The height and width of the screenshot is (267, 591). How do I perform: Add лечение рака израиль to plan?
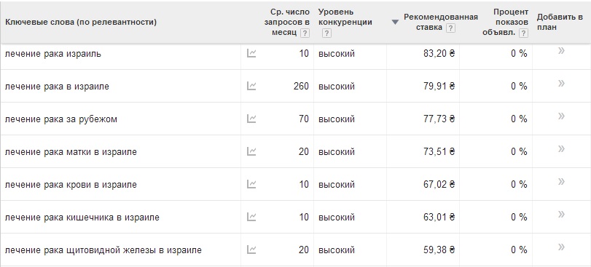(561, 51)
